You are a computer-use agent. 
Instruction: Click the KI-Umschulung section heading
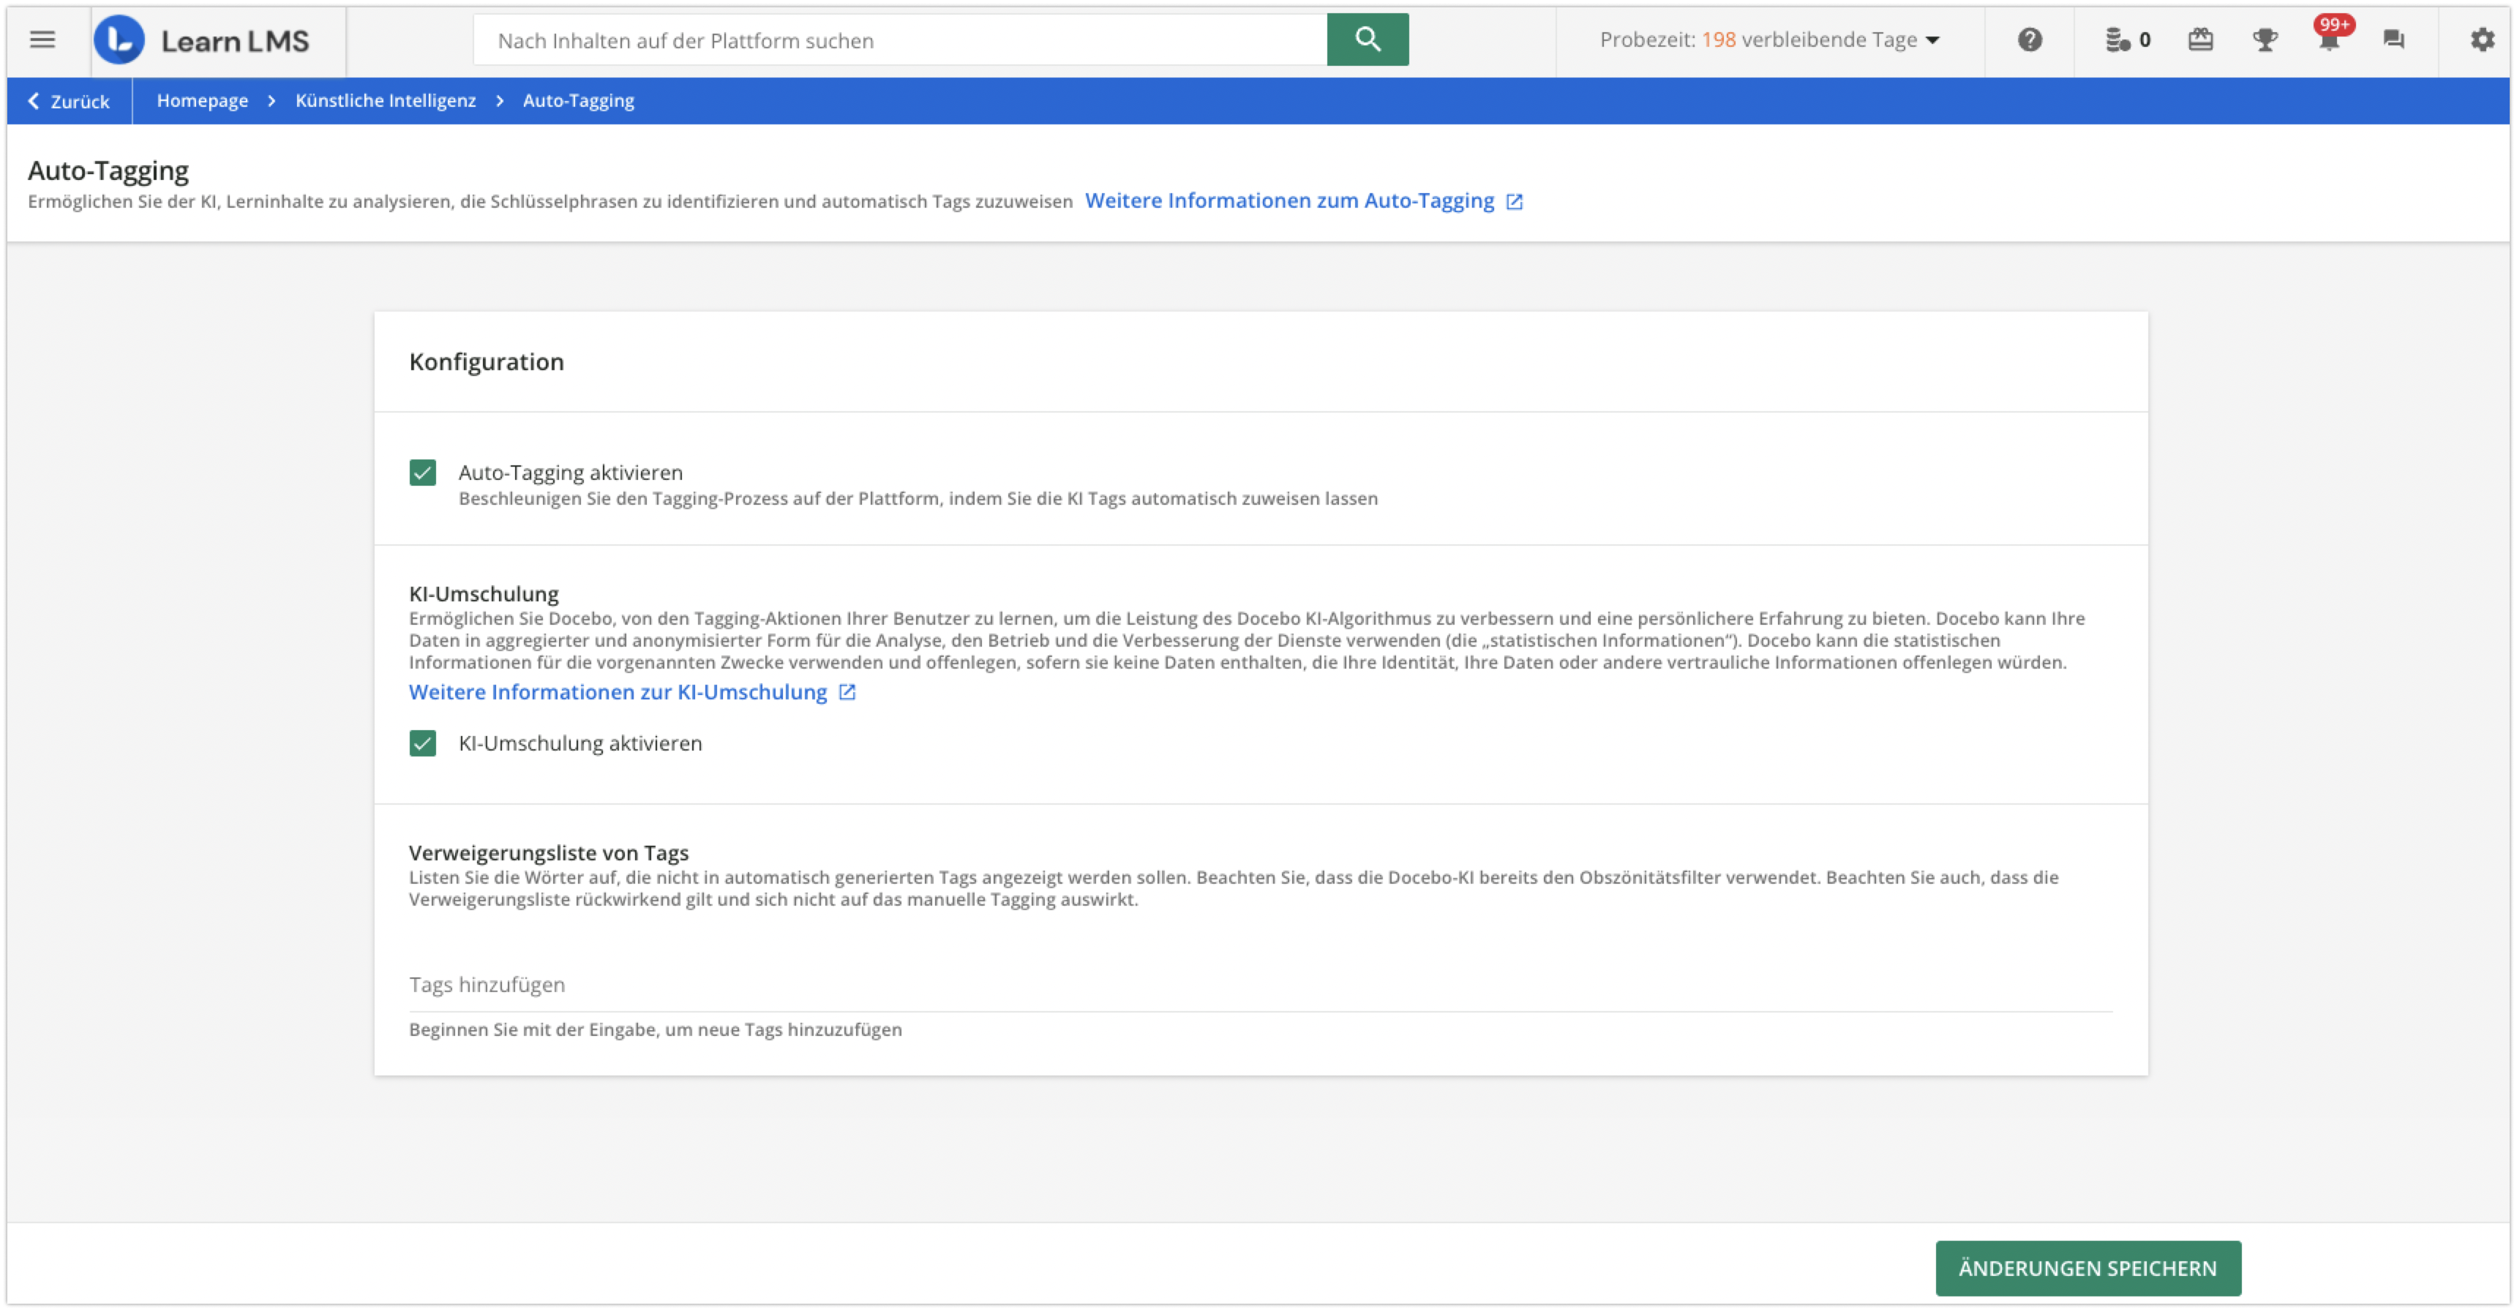[x=484, y=594]
